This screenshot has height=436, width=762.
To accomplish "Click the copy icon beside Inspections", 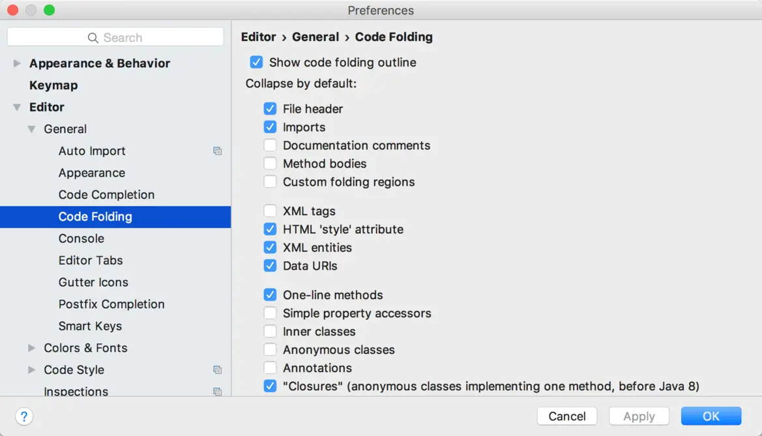I will [x=218, y=392].
